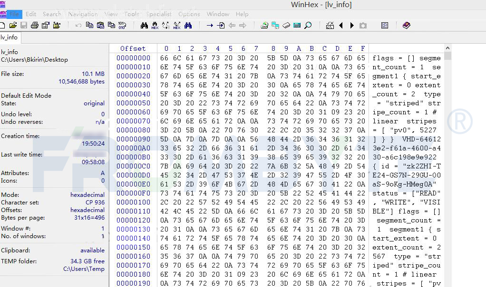Click the Go To Sector icon
Viewport: 486px width, 287px height.
pos(221,25)
